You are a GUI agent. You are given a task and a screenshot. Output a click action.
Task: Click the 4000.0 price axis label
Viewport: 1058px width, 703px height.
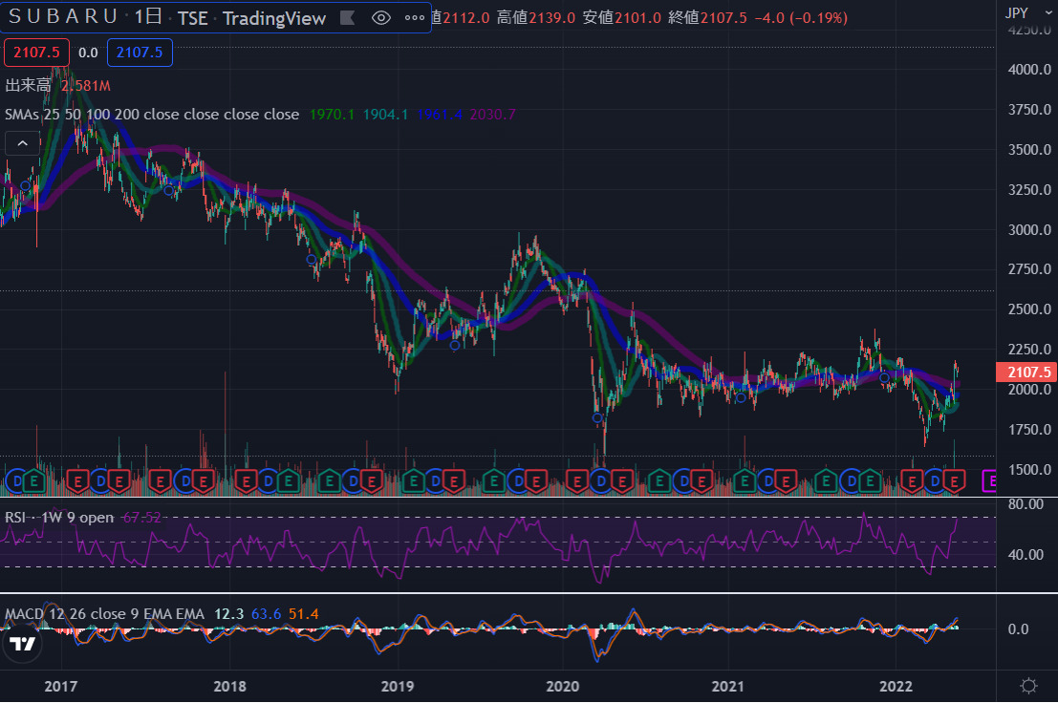click(x=1029, y=70)
